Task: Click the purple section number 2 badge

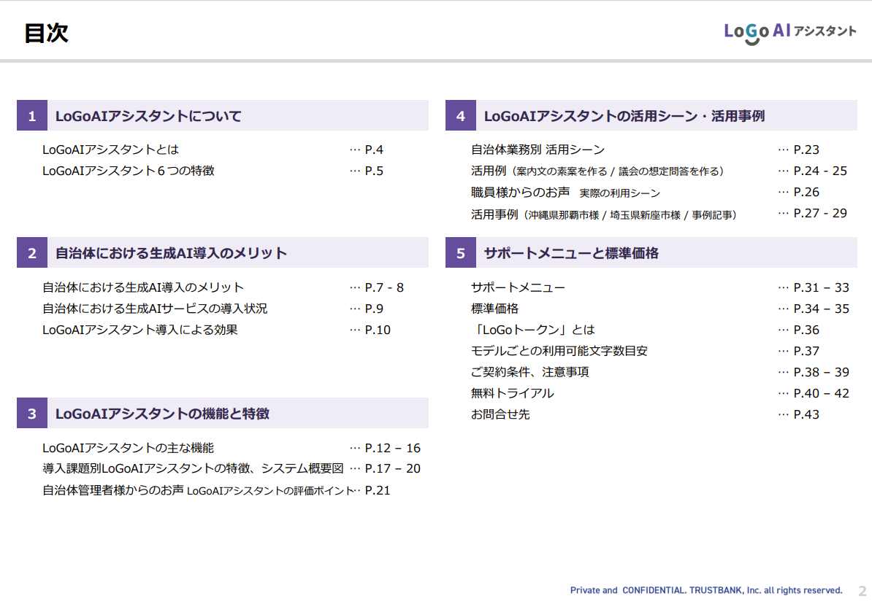Action: pyautogui.click(x=32, y=253)
